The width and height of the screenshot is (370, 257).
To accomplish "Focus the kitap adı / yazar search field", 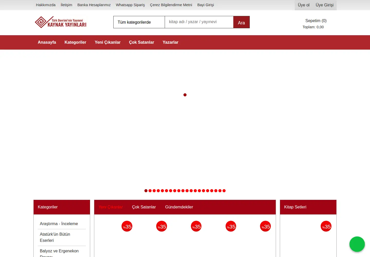I will [199, 22].
